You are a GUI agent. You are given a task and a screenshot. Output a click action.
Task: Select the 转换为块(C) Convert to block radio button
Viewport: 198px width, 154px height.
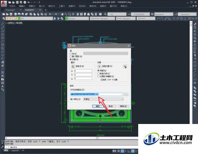98,73
